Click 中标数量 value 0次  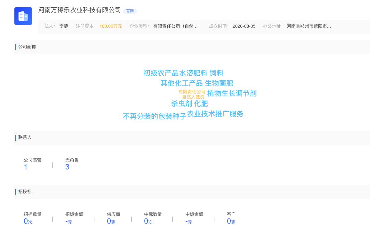(148, 221)
